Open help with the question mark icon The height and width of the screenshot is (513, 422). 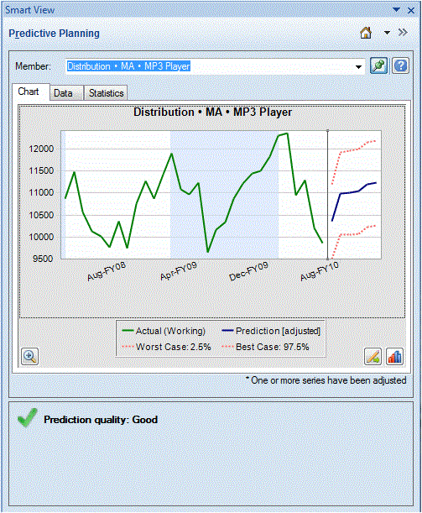click(400, 66)
